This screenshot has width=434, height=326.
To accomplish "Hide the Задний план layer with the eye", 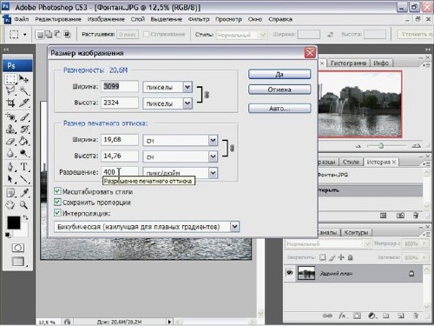I will 289,273.
